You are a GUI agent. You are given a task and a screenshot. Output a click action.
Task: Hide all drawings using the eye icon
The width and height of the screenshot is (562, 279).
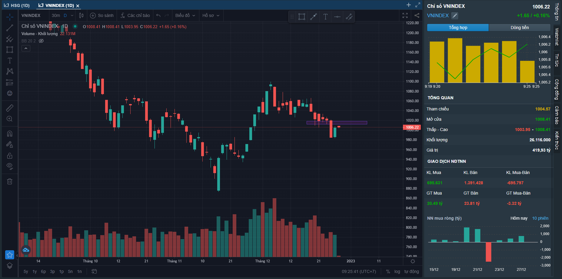pos(10,166)
